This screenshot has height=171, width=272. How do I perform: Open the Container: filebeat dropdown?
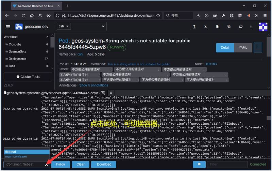pos(27,165)
